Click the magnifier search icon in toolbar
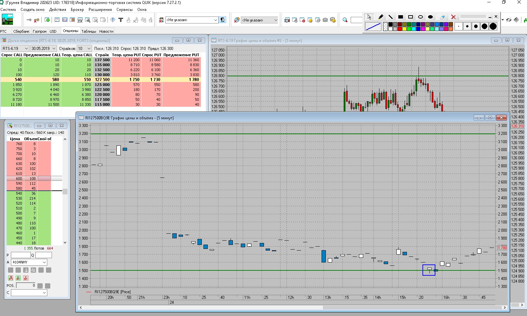Viewport: 527px width, 316px height. pyautogui.click(x=345, y=20)
